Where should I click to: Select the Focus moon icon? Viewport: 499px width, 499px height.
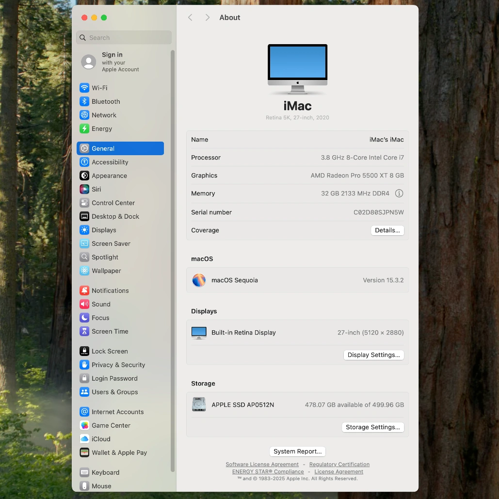(x=84, y=318)
